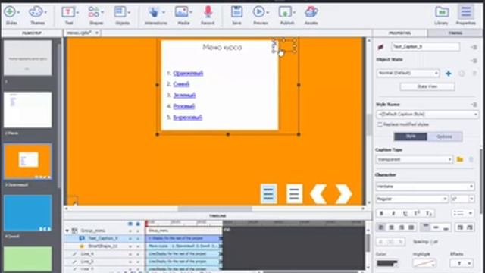This screenshot has width=485, height=273.
Task: Switch to the Properties tab
Action: [x=400, y=33]
